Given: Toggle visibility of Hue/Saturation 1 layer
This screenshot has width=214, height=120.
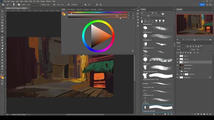Looking at the screenshot, I should [x=178, y=65].
